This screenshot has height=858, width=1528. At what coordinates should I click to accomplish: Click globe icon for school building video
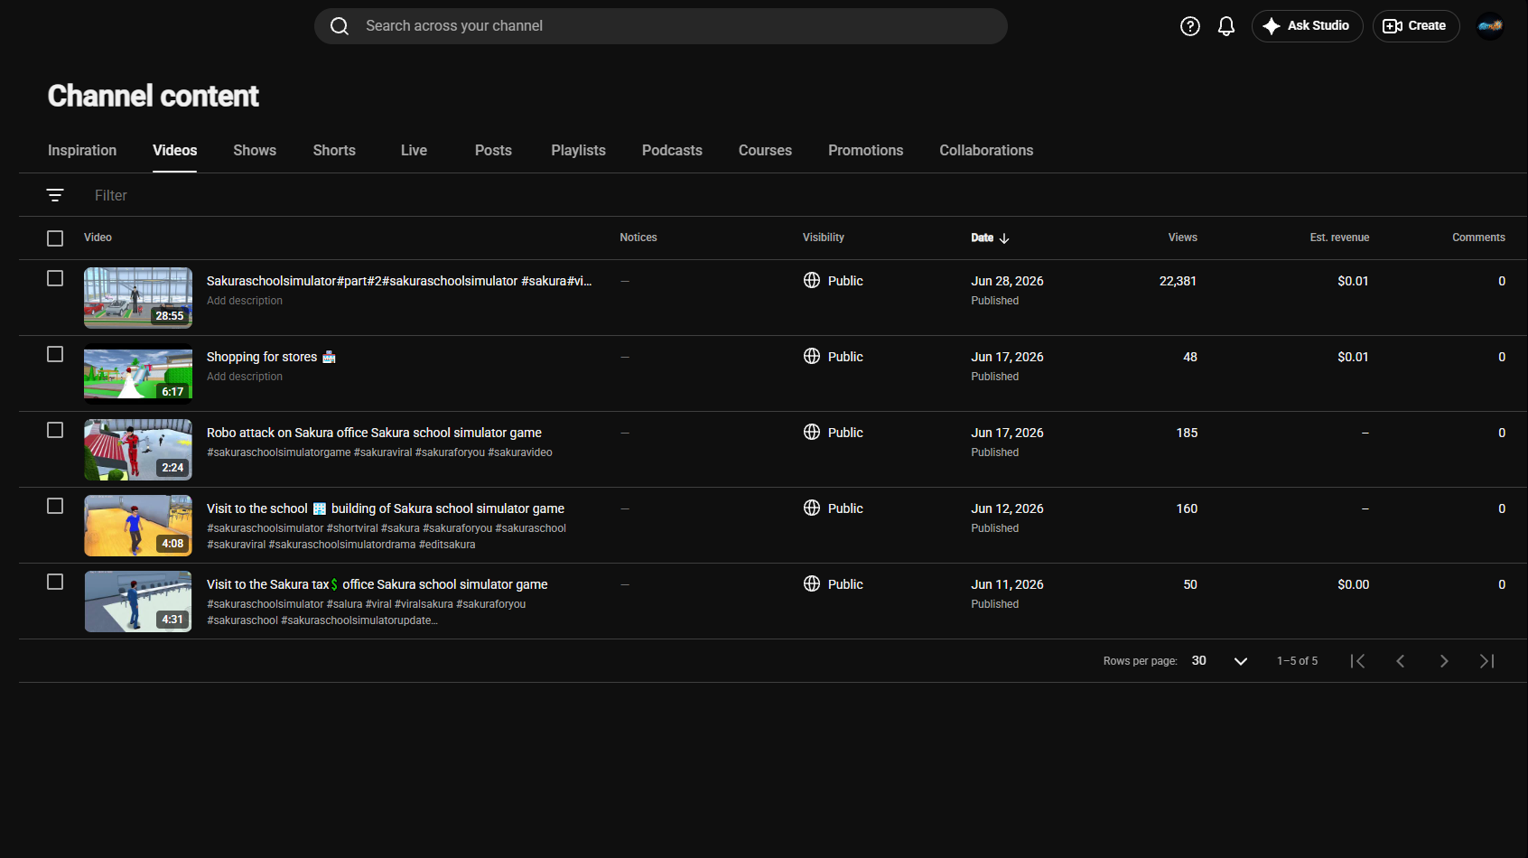click(812, 508)
